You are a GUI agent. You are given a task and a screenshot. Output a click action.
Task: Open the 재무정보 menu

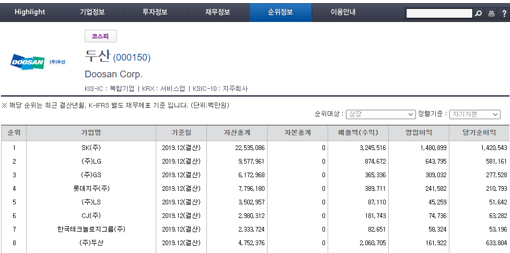click(217, 12)
